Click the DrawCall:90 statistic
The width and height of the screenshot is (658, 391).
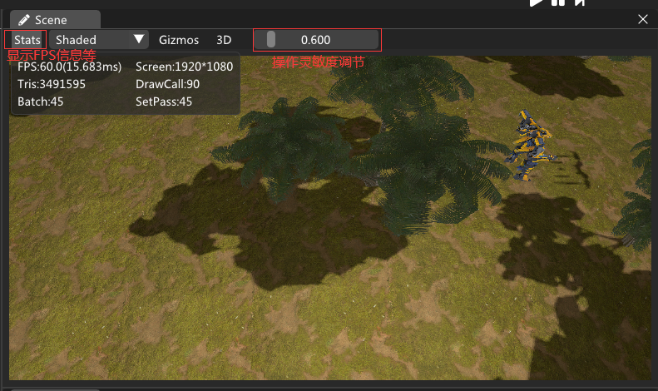[167, 84]
